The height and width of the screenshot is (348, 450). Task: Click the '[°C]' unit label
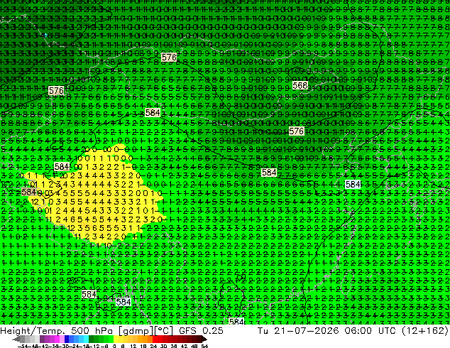coord(164,331)
